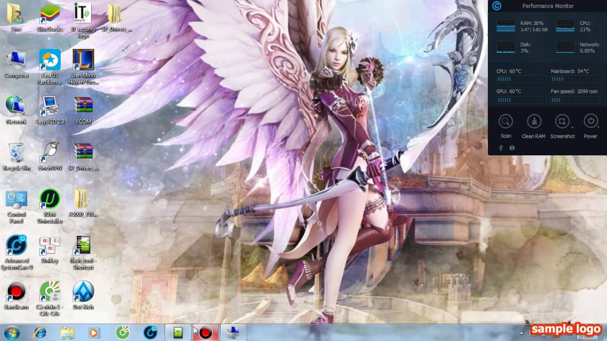Select the SP_Drivers WinRAR archive icon
Image resolution: width=607 pixels, height=341 pixels.
pyautogui.click(x=83, y=156)
